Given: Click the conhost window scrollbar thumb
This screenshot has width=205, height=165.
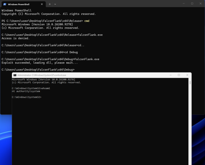Looking at the screenshot, I should 190,82.
